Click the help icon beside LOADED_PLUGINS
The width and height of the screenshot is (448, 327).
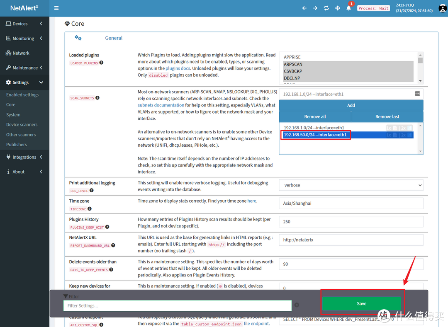click(101, 63)
